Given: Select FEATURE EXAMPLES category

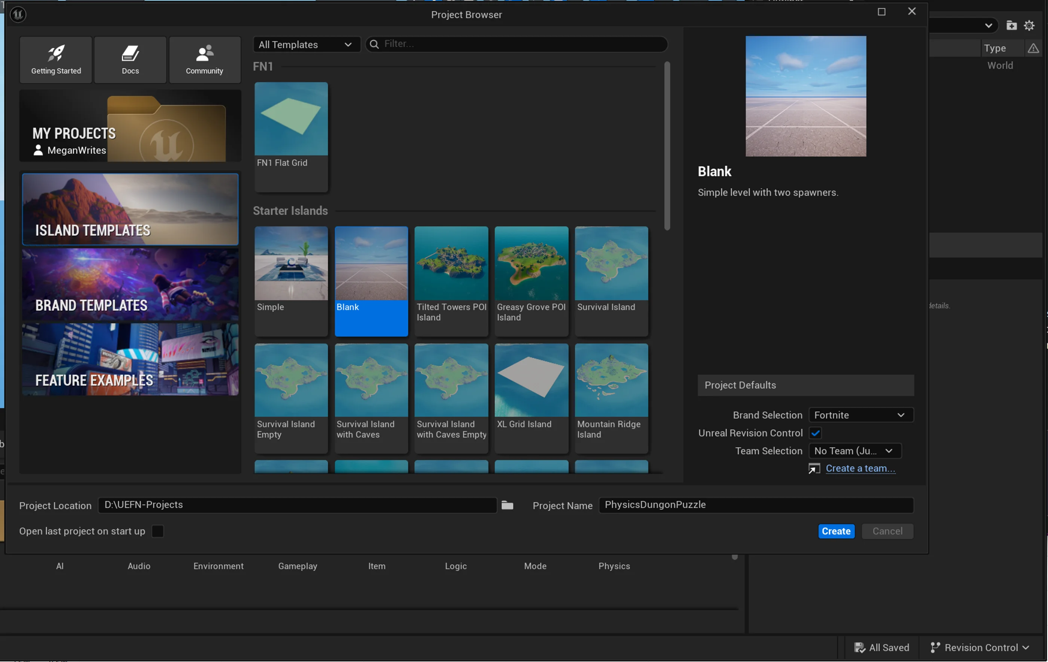Looking at the screenshot, I should coord(130,359).
